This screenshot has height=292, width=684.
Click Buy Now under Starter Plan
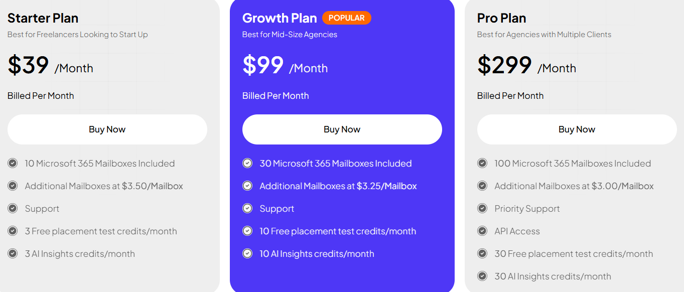107,129
